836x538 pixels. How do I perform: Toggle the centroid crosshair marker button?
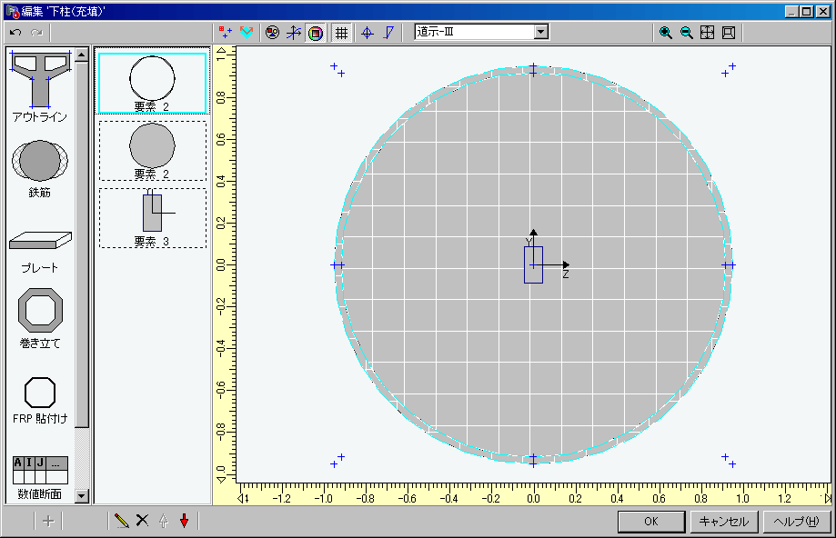(x=368, y=33)
